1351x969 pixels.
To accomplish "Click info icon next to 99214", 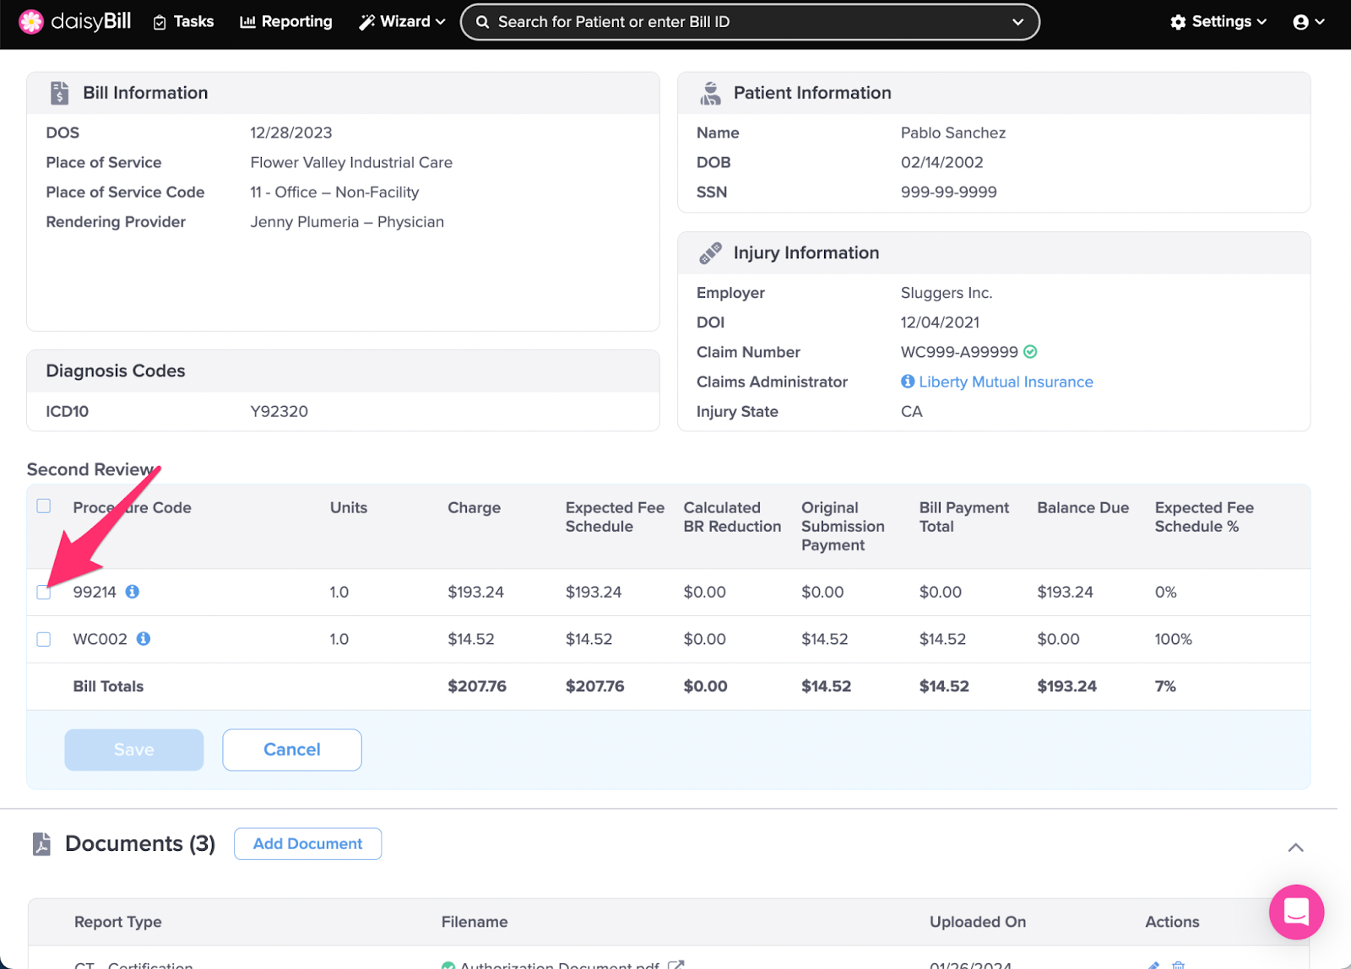I will (133, 592).
